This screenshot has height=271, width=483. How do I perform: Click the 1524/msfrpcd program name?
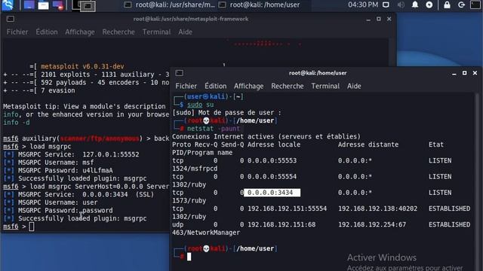pos(195,169)
